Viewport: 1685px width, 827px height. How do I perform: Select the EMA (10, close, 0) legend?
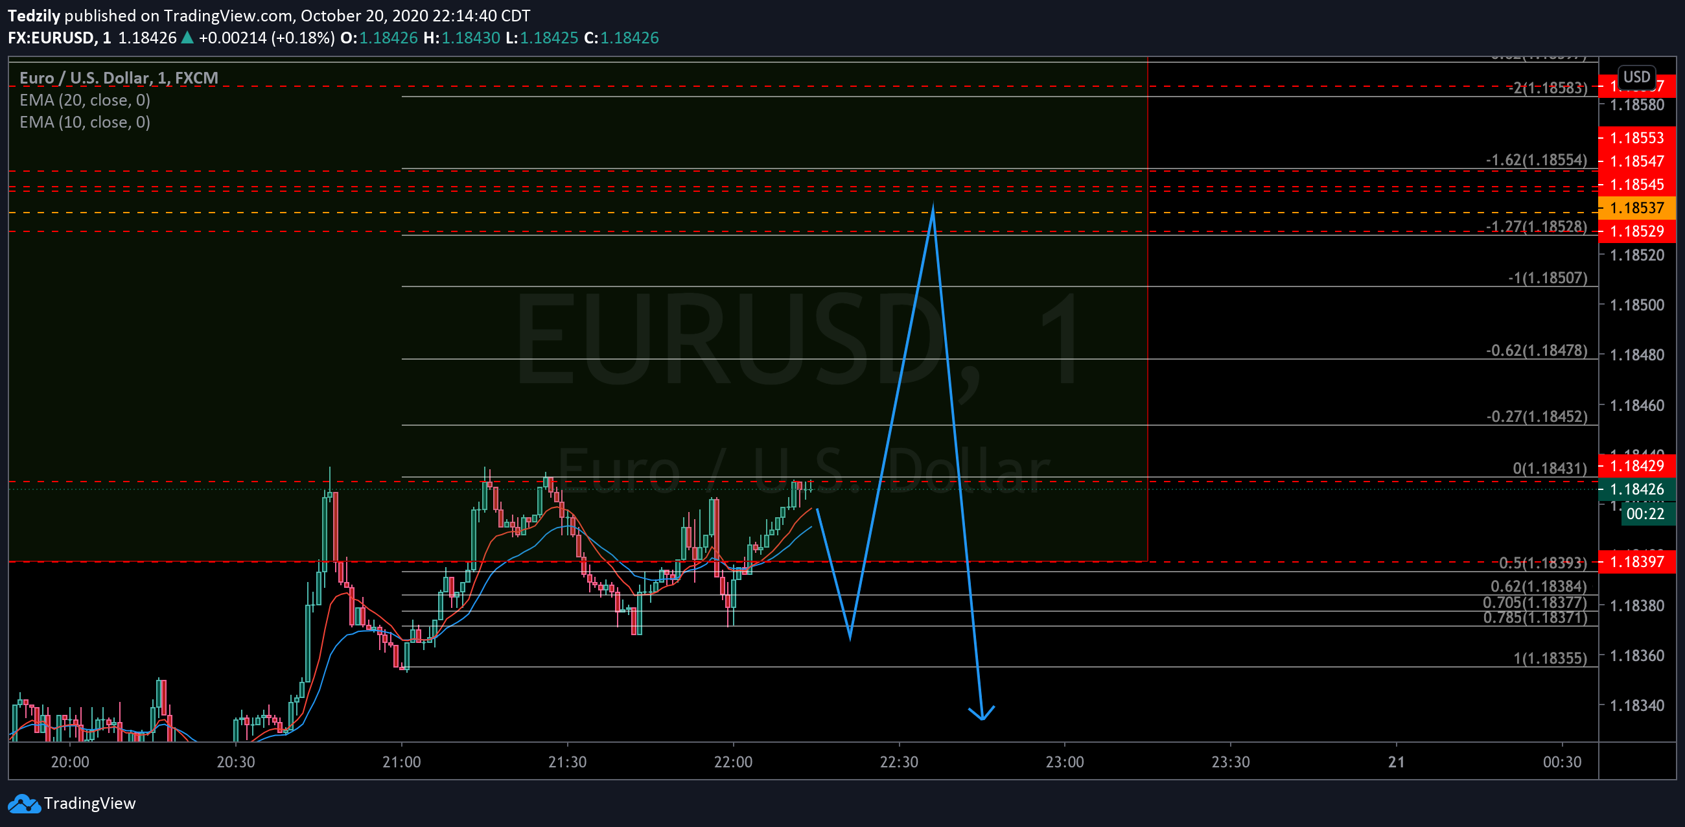(85, 122)
